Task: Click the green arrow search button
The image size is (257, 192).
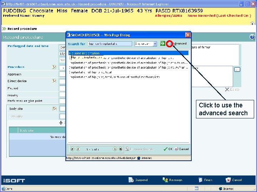Action: (163, 43)
